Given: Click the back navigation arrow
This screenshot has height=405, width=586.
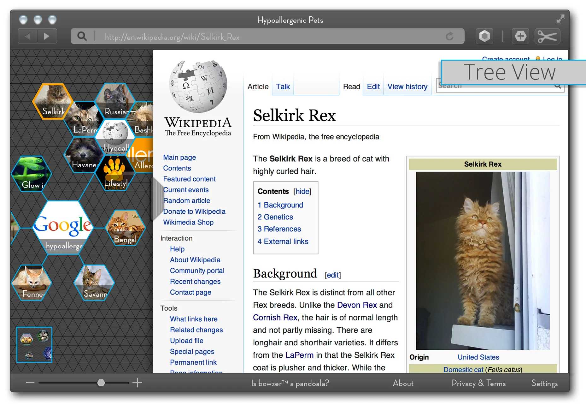Looking at the screenshot, I should pyautogui.click(x=28, y=37).
